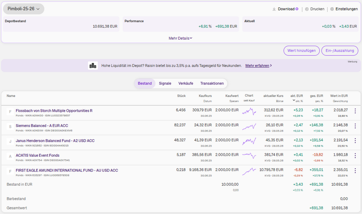Click the 312,62 EUR current price
The image size is (362, 214).
click(273, 110)
